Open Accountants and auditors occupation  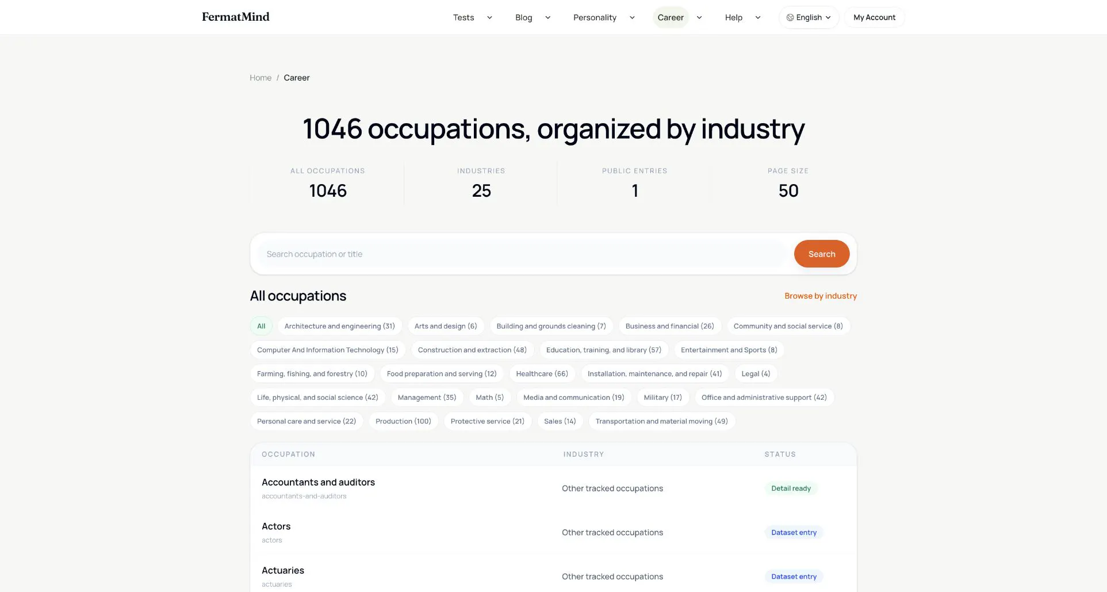point(318,482)
